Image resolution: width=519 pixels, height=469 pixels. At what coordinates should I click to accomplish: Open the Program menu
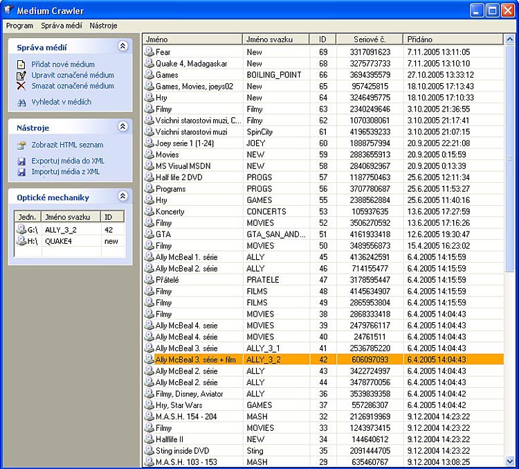[19, 26]
